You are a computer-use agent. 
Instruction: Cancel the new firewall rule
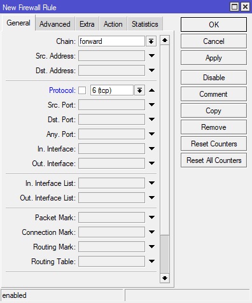point(214,41)
